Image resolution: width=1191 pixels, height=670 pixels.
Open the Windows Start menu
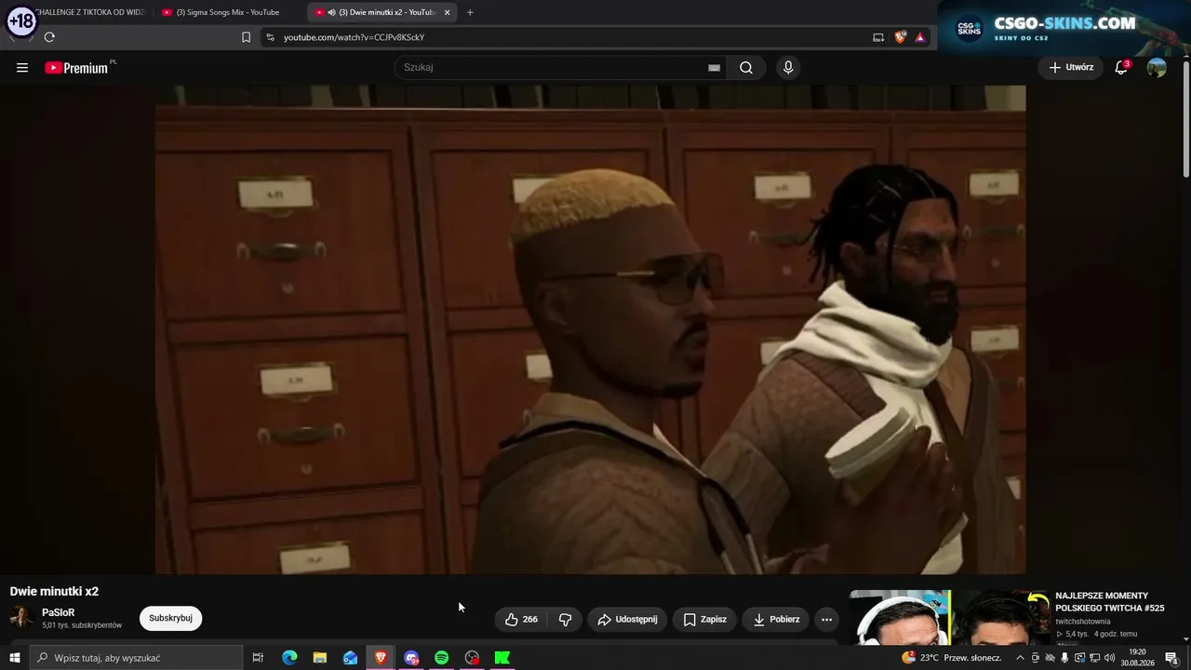[14, 658]
